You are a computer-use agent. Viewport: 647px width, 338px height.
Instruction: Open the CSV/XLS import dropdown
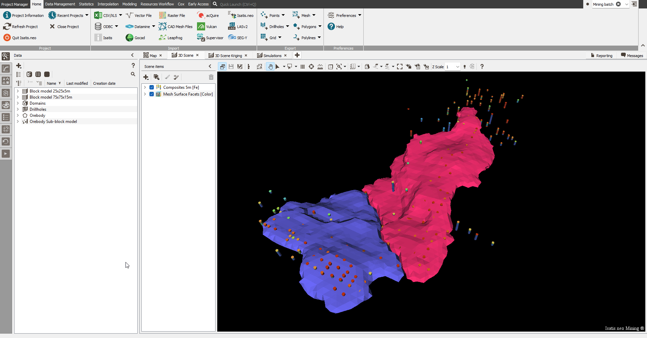[x=120, y=16]
